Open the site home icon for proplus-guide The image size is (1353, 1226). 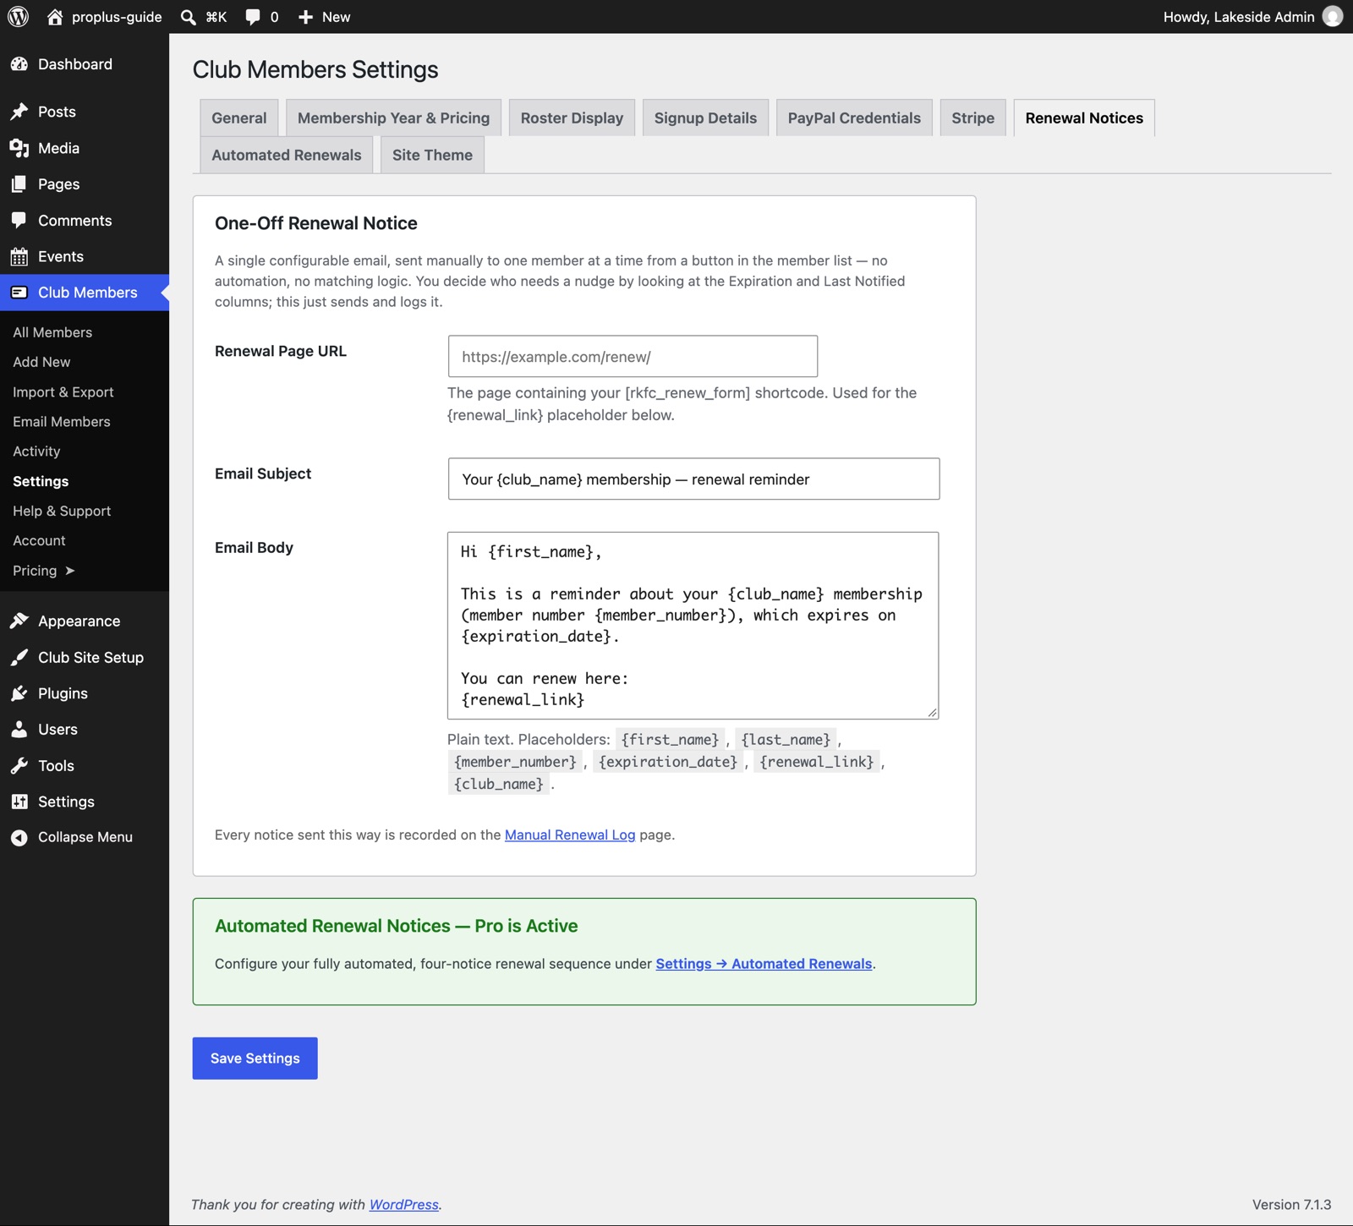click(55, 17)
